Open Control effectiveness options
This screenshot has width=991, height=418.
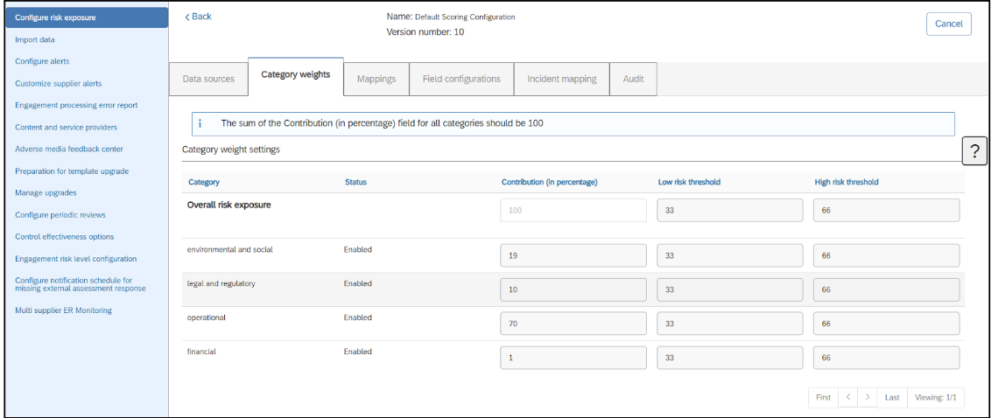coord(65,237)
